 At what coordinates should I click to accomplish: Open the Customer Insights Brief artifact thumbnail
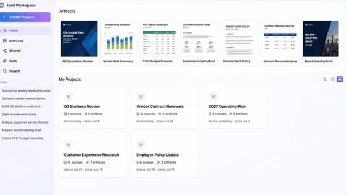pos(199,38)
